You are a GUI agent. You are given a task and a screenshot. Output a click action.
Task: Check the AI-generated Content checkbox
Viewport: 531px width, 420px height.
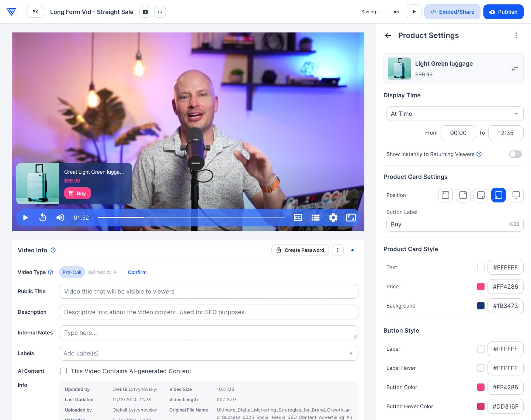point(63,371)
